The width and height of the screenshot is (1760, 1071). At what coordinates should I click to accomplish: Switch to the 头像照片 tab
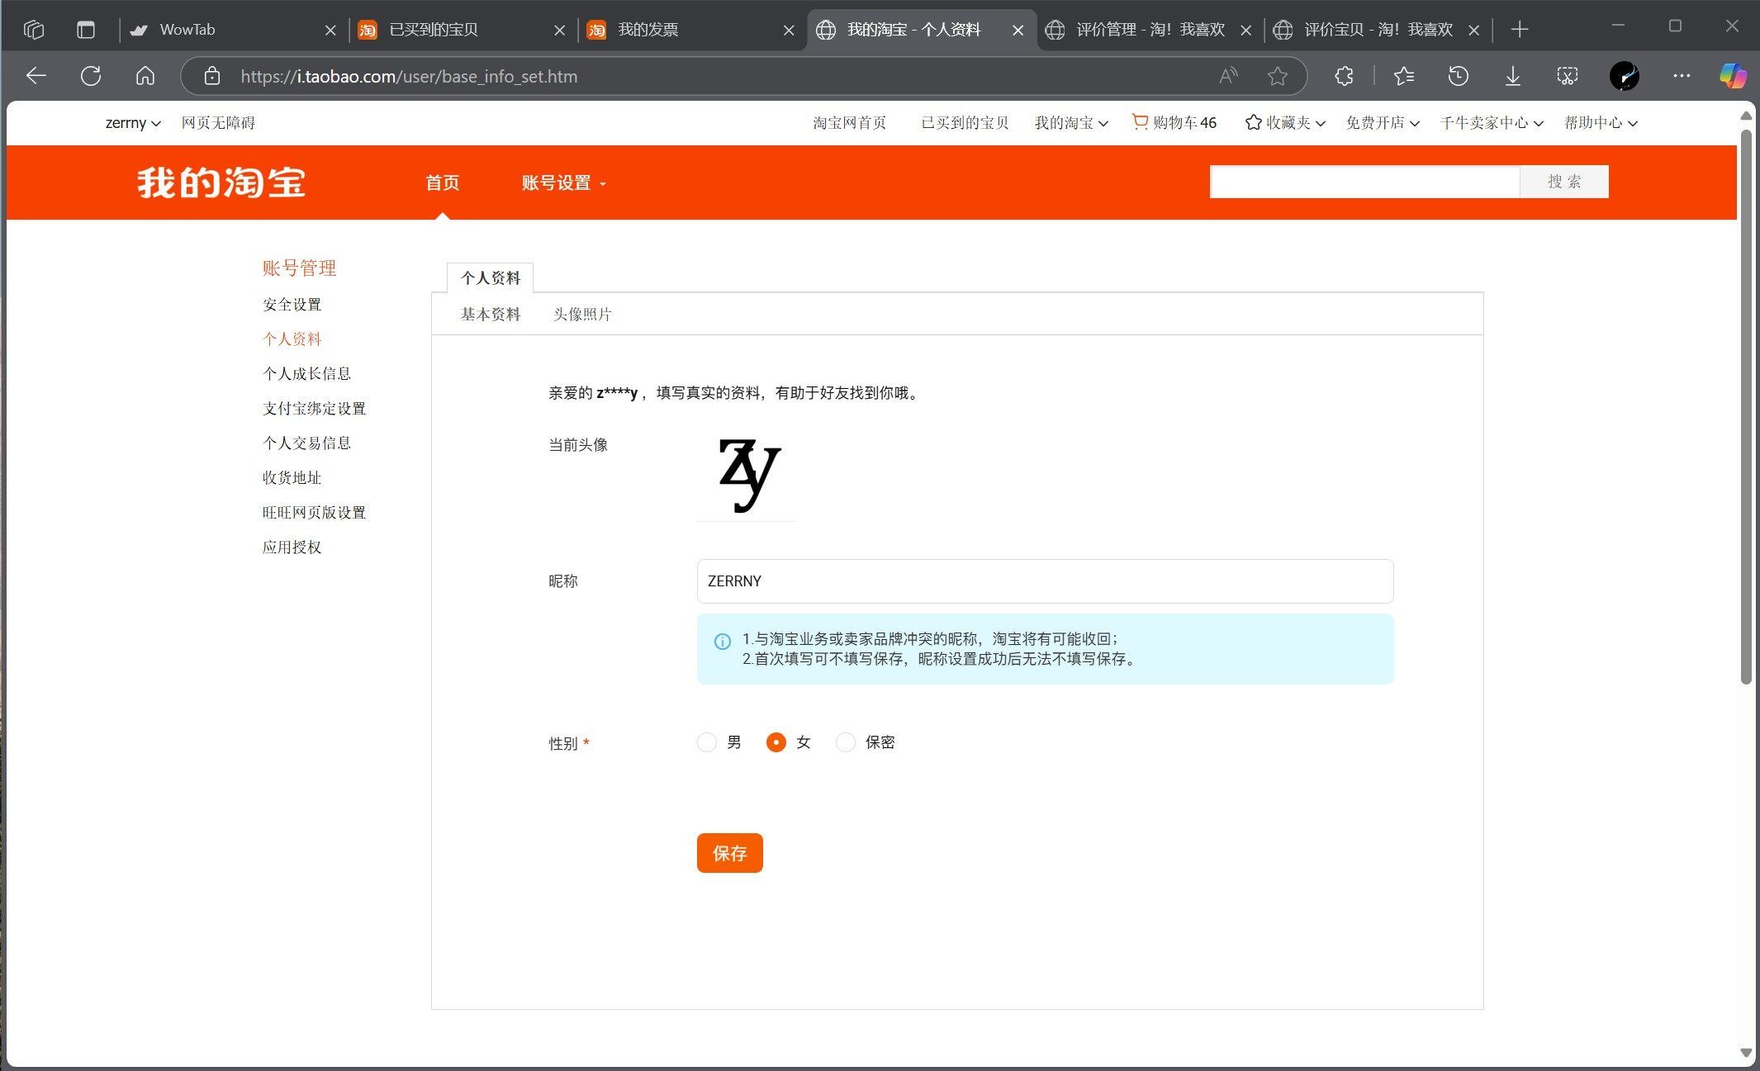click(x=581, y=314)
